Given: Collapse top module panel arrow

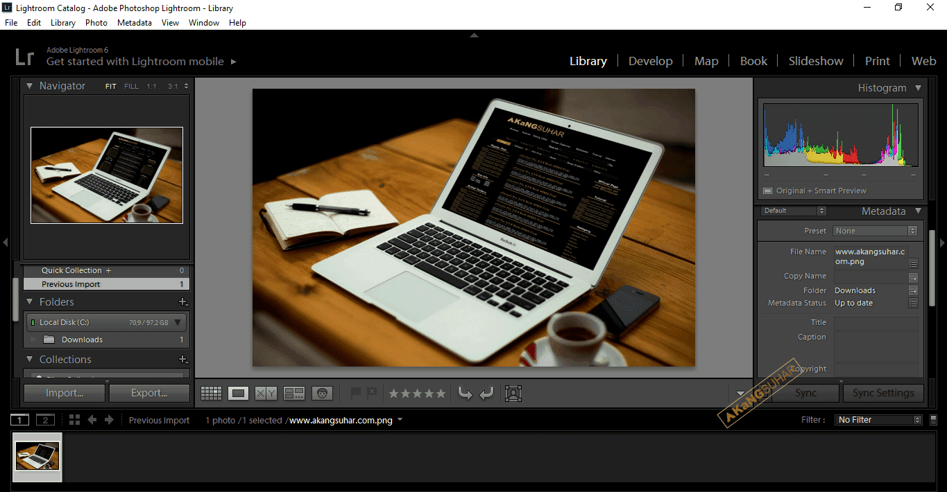Looking at the screenshot, I should (x=474, y=35).
